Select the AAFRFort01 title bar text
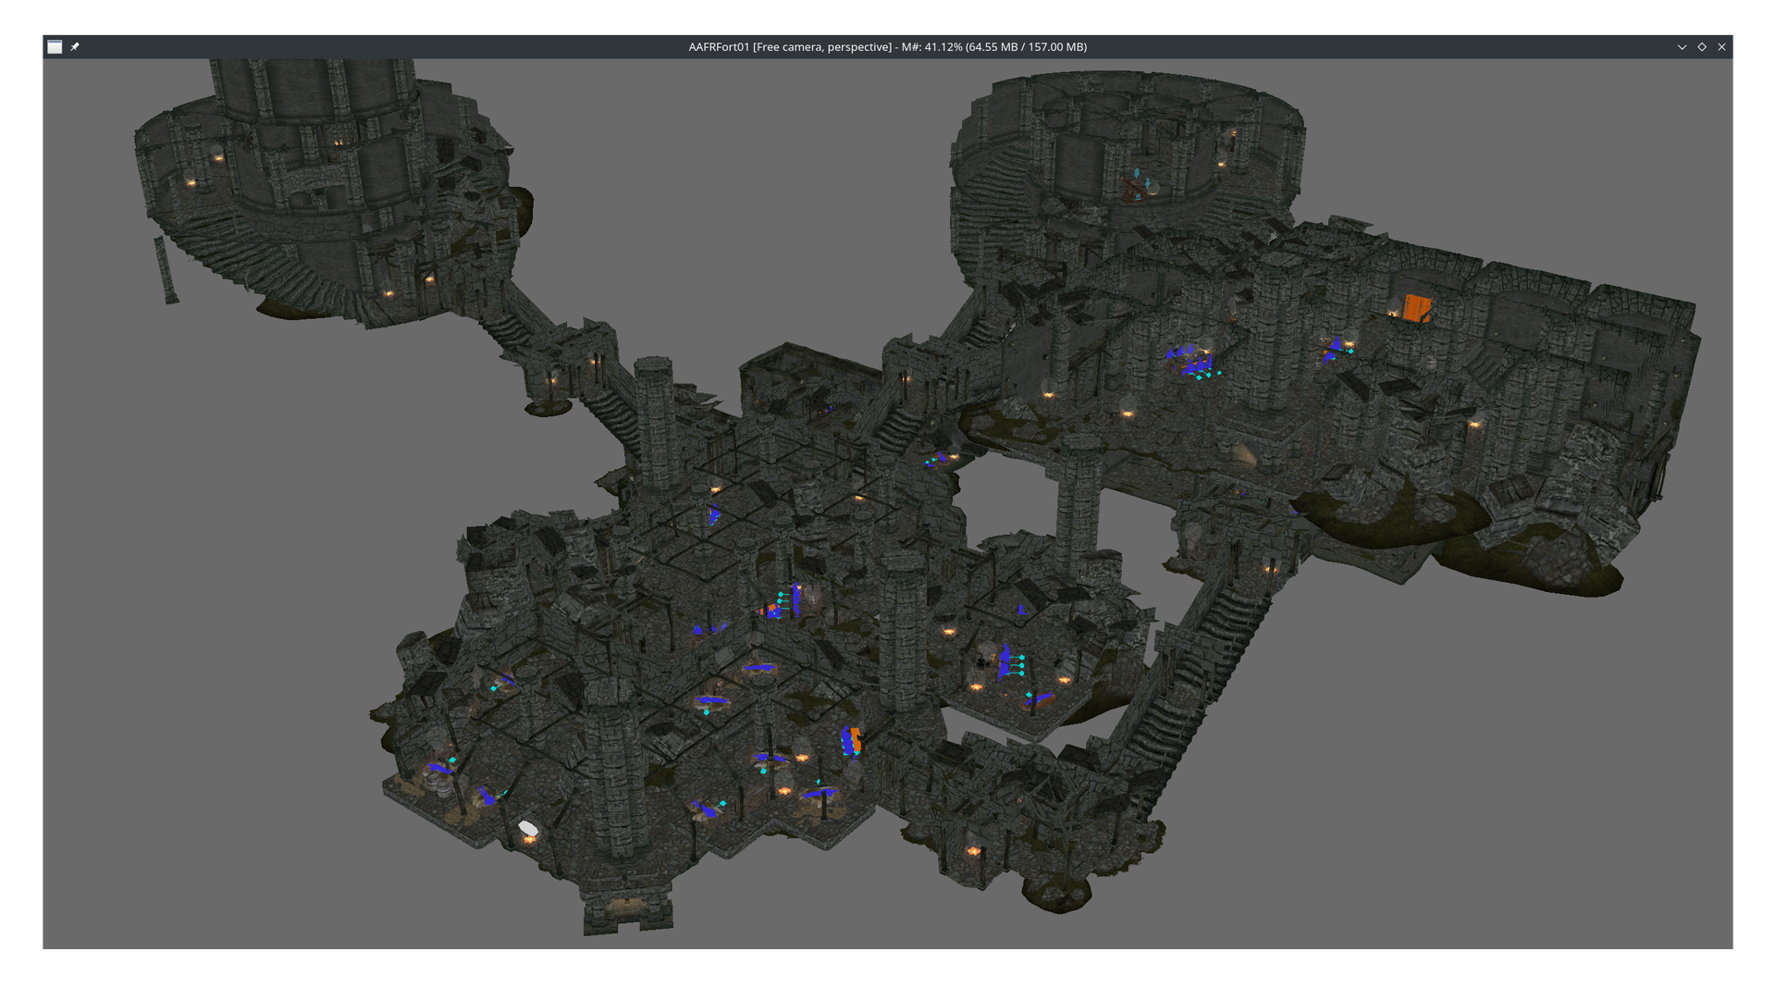This screenshot has height=1000, width=1776. coord(887,47)
